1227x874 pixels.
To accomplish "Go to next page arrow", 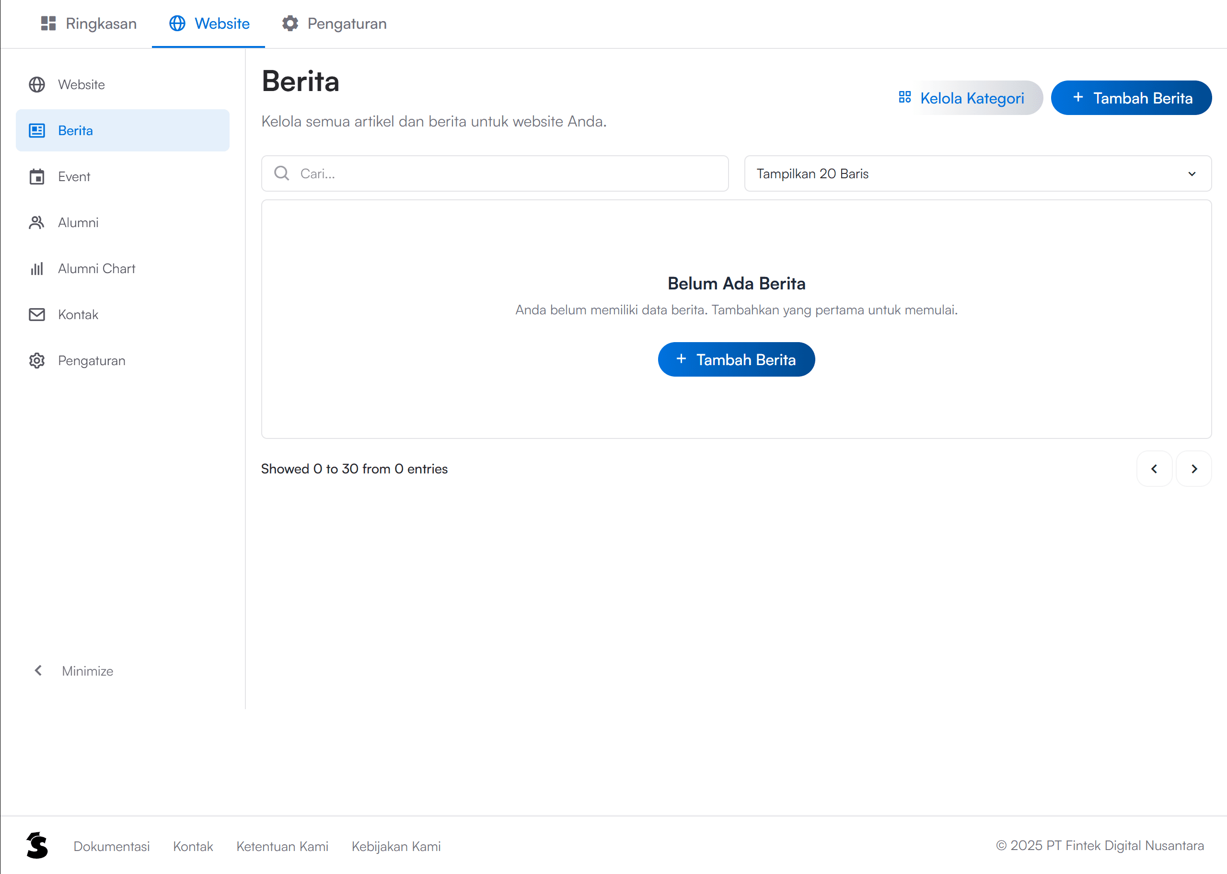I will (x=1193, y=469).
